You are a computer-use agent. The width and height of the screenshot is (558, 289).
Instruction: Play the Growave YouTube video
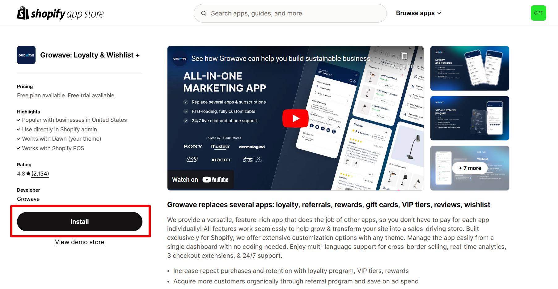(295, 118)
